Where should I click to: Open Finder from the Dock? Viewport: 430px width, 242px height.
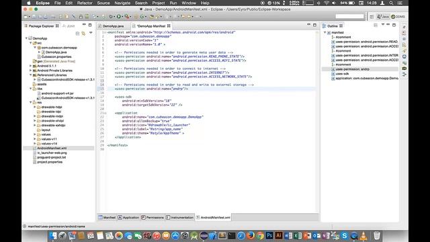pos(52,235)
